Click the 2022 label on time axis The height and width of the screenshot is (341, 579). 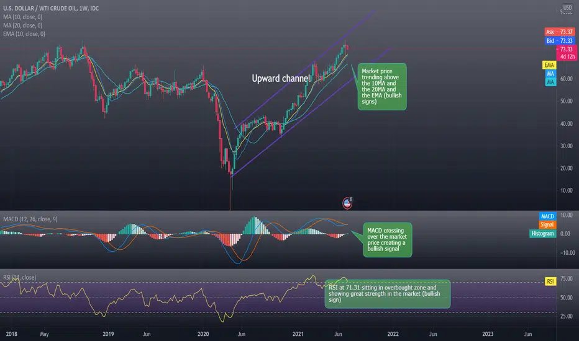[393, 334]
